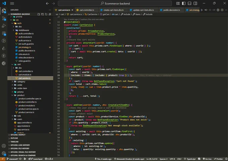
Task: Run the file with the play icon
Action: pyautogui.click(x=202, y=10)
